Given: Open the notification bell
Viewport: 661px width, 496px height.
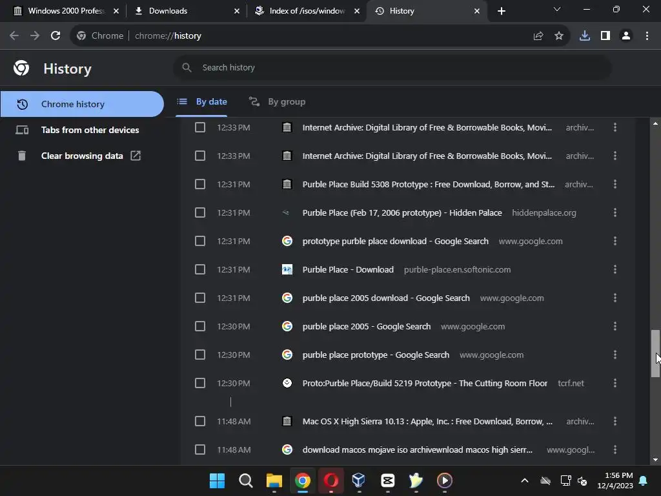Looking at the screenshot, I should (643, 480).
